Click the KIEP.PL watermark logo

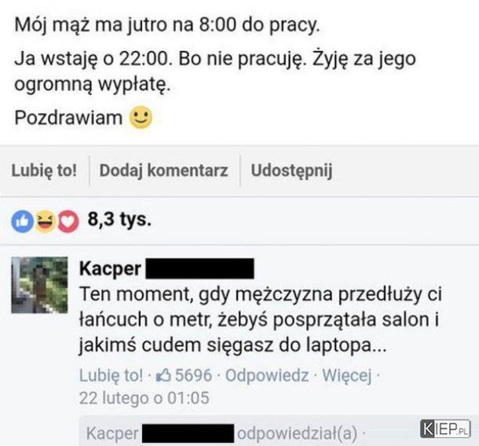[x=445, y=429]
